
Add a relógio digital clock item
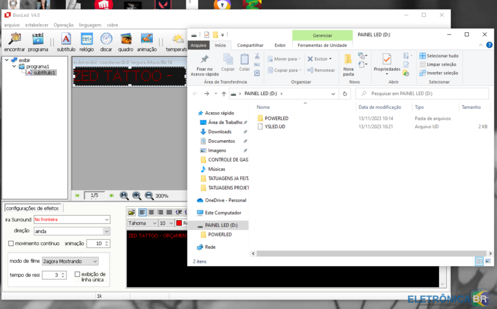coord(86,40)
